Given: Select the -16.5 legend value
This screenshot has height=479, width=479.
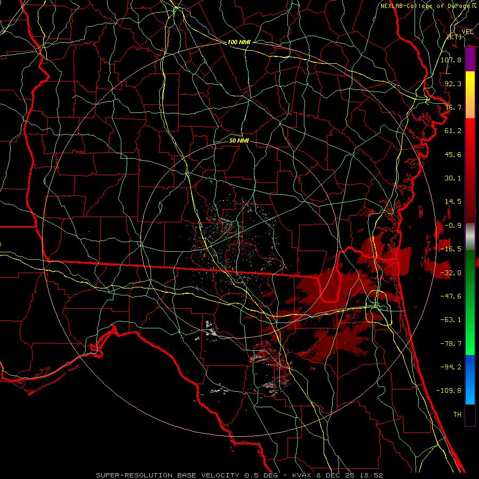Looking at the screenshot, I should [451, 249].
